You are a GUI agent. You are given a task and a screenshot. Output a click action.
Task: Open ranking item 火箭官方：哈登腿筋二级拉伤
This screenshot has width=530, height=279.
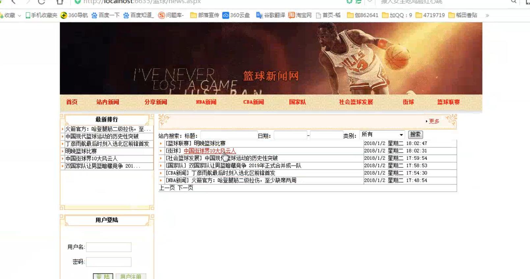pos(108,129)
